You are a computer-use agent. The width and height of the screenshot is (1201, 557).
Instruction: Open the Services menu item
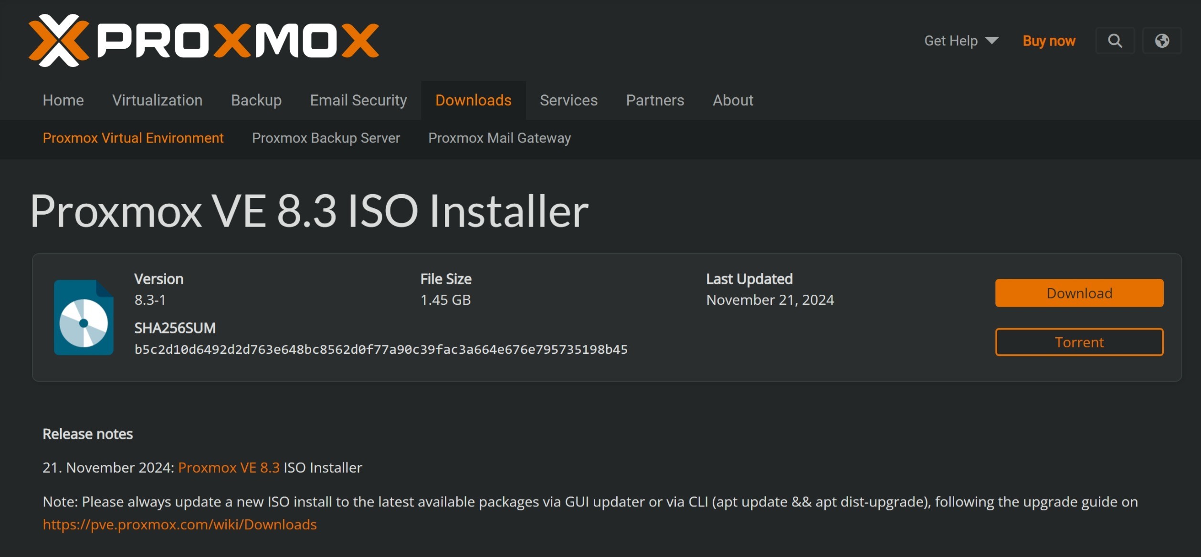click(569, 100)
